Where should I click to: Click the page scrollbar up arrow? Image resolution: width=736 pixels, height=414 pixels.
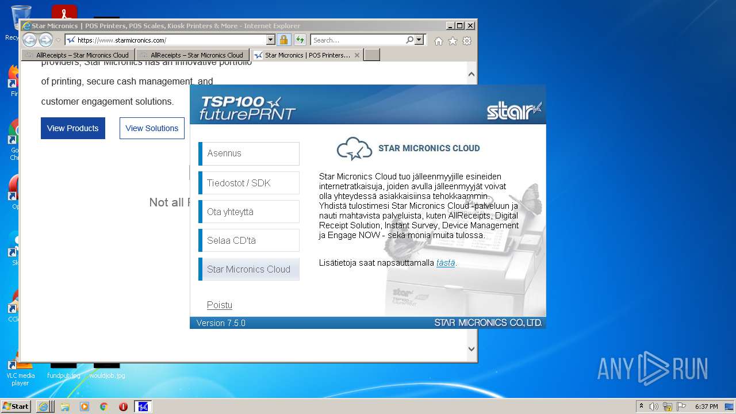tap(471, 74)
